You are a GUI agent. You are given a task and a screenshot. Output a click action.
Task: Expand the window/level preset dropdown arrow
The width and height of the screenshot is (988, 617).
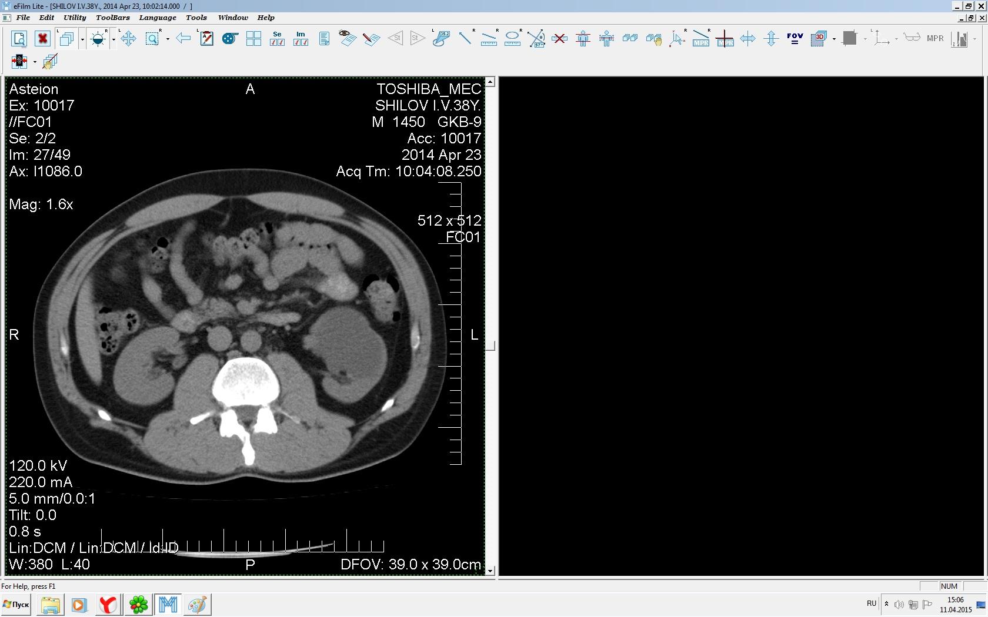coord(113,39)
